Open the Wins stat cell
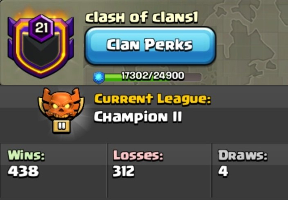Image resolution: width=288 pixels, height=200 pixels. [x=53, y=171]
